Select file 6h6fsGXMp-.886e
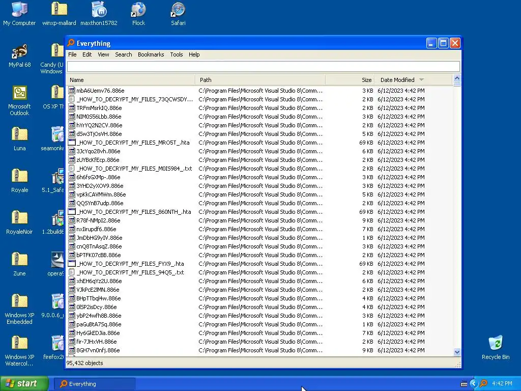This screenshot has width=521, height=391. pyautogui.click(x=98, y=177)
